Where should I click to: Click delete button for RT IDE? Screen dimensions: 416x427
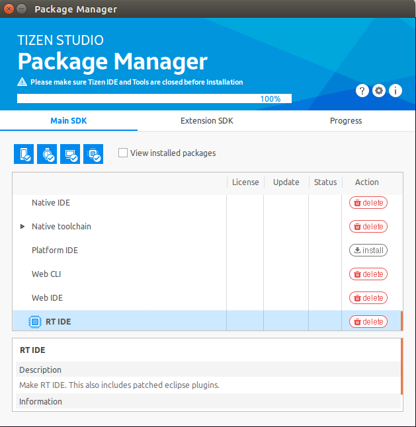368,322
